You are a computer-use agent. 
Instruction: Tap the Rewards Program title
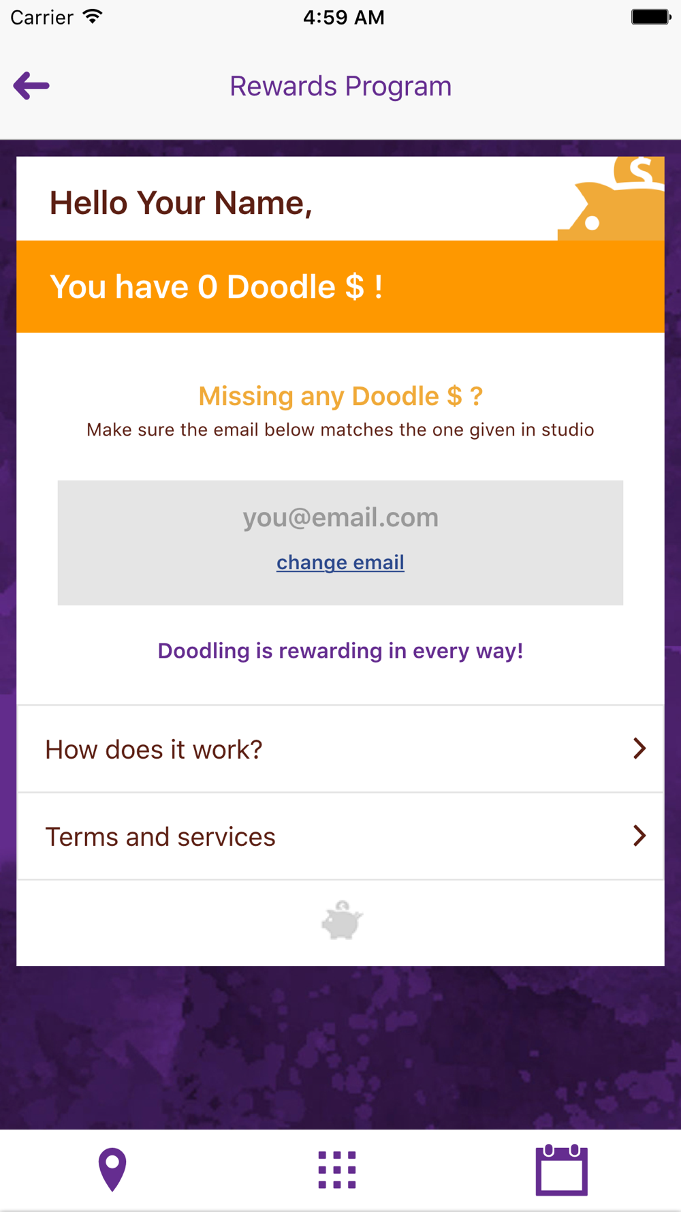[x=340, y=87]
